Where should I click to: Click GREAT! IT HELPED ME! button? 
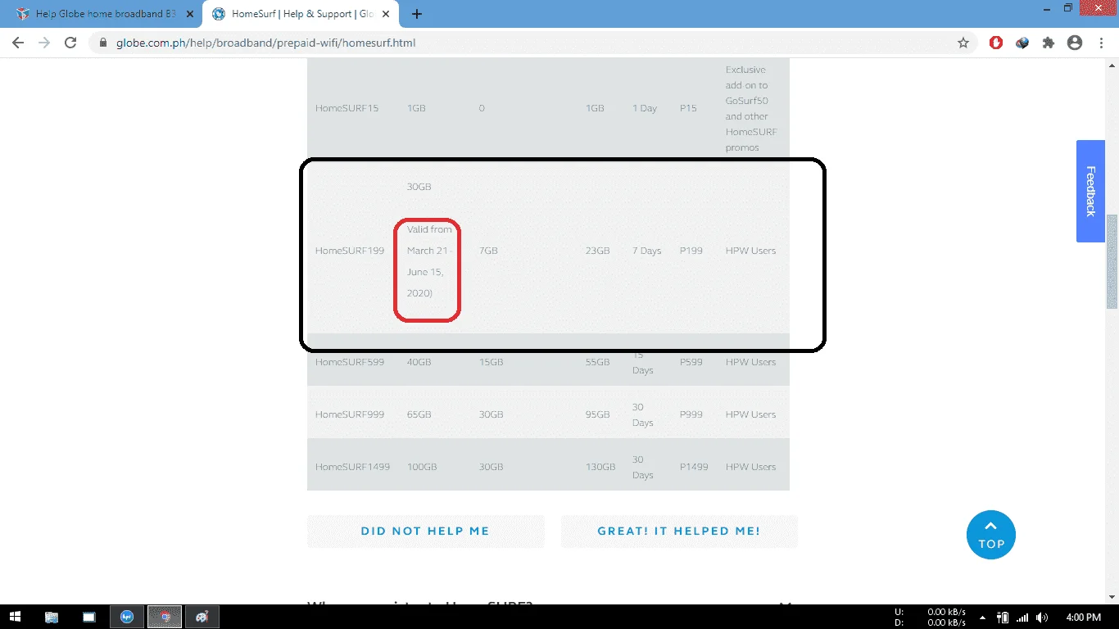click(679, 531)
